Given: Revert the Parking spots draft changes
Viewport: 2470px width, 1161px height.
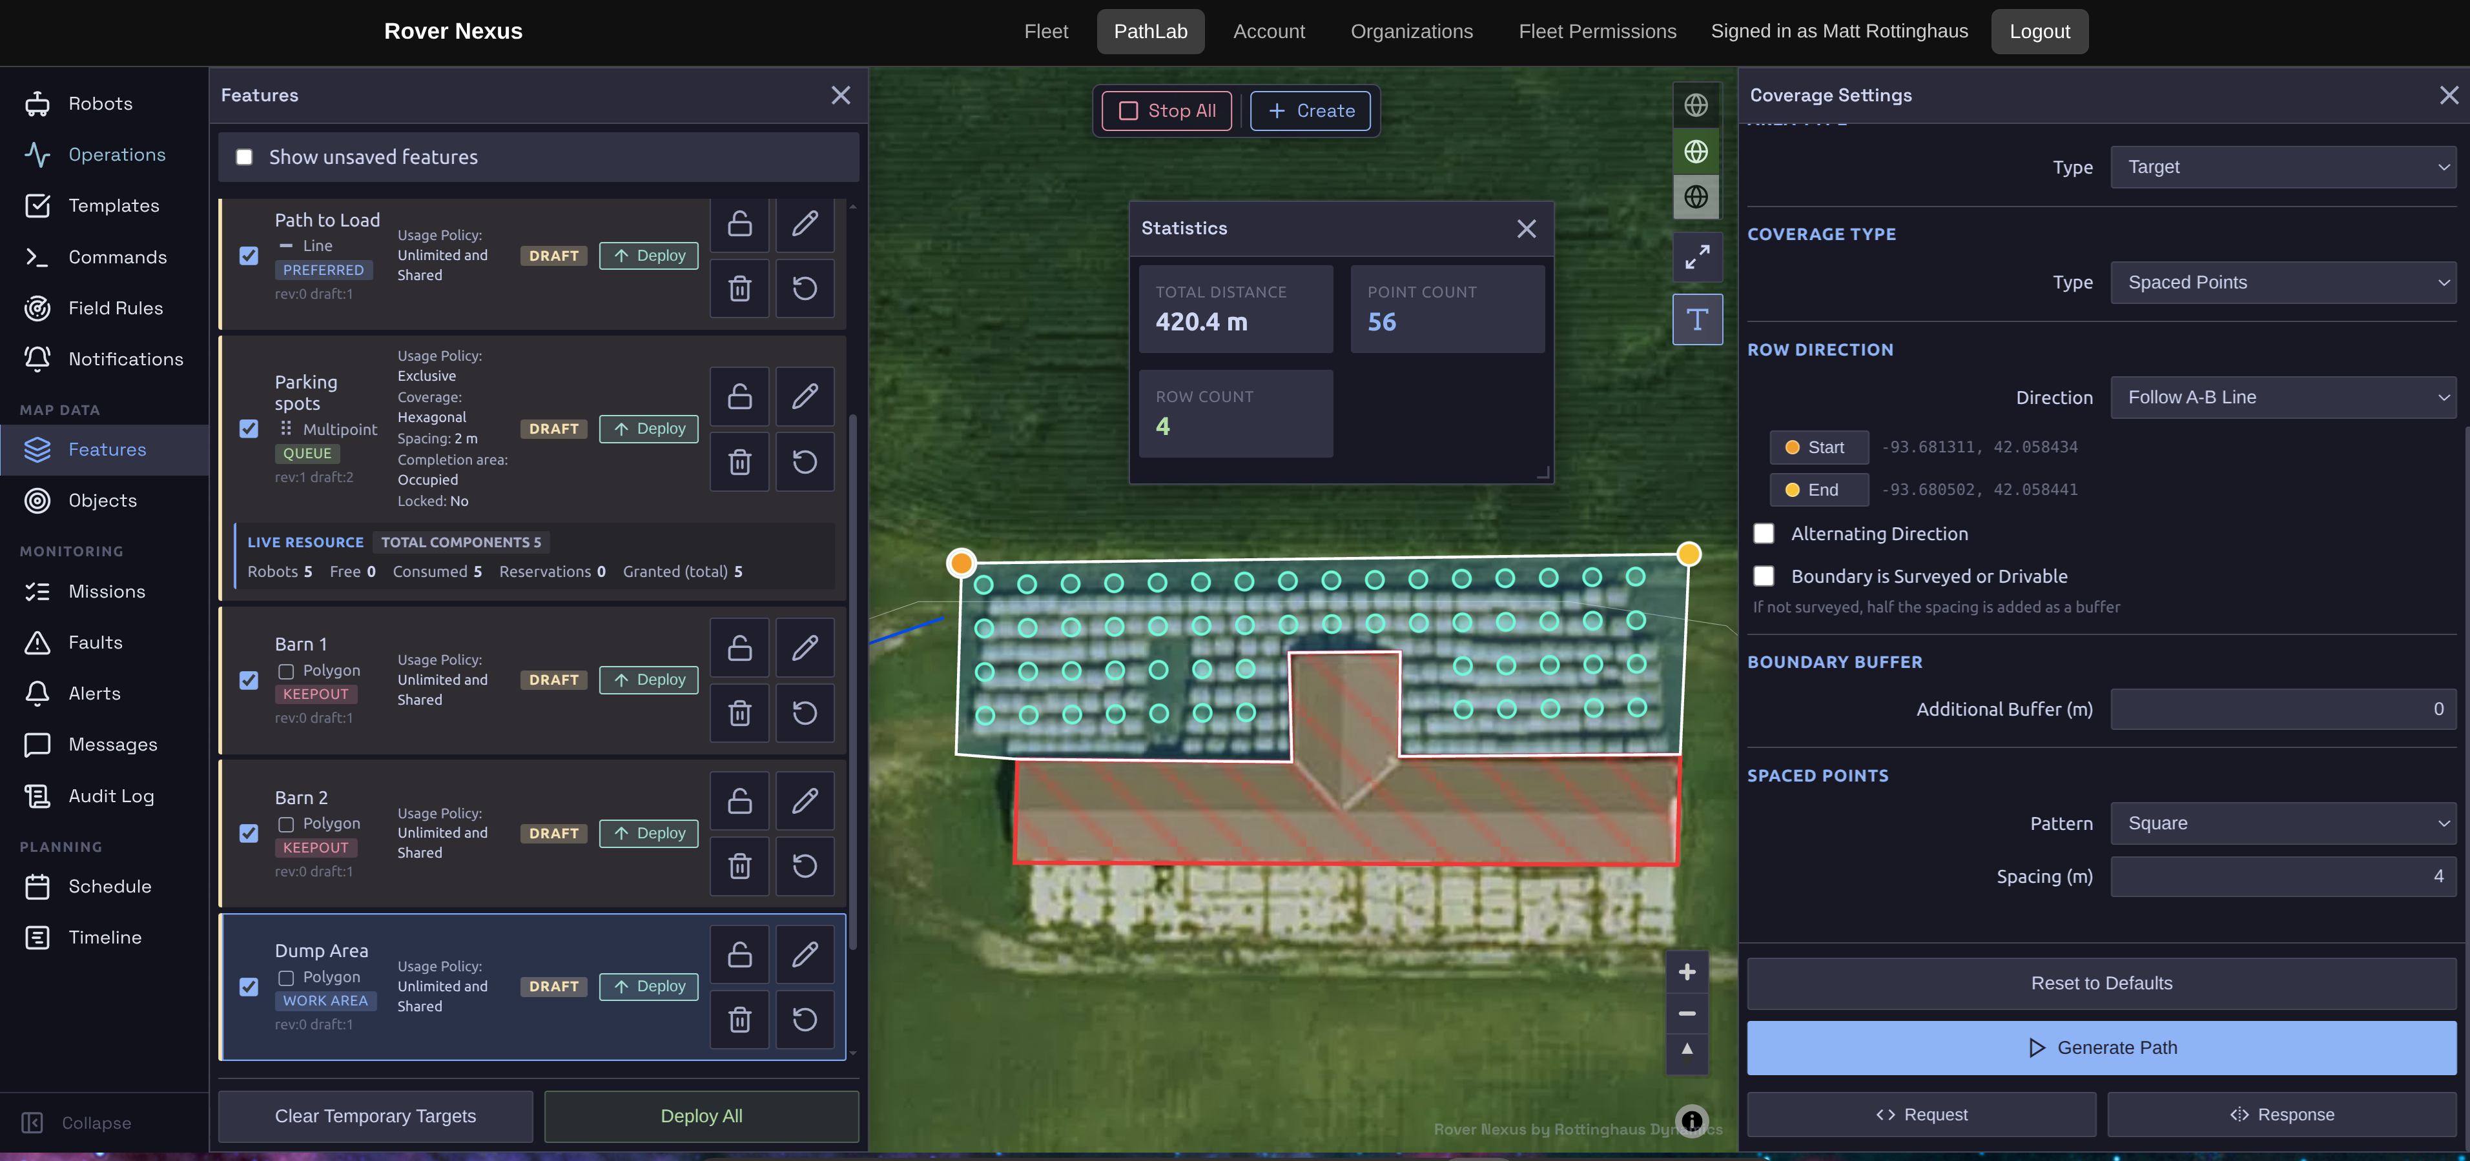Looking at the screenshot, I should click(x=805, y=461).
